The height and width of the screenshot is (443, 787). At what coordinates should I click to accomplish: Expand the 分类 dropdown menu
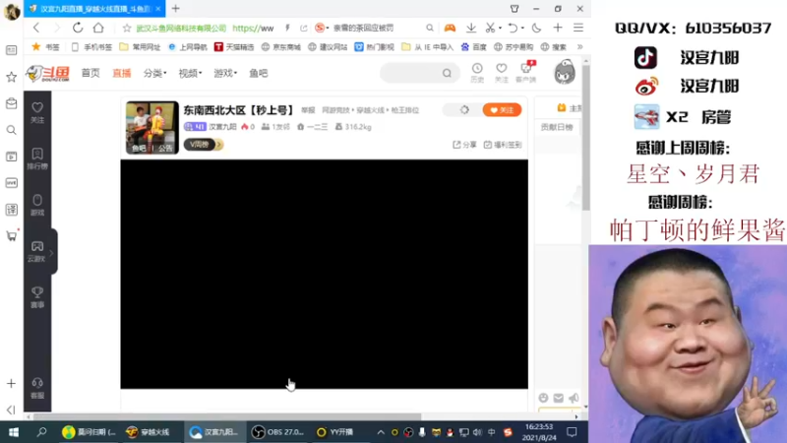[154, 73]
